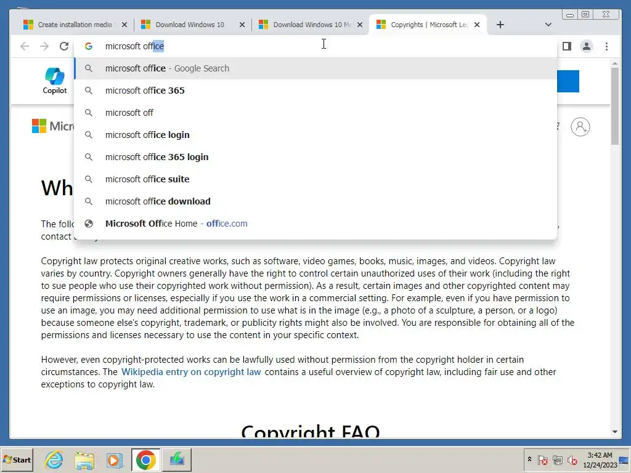Switch to Download Windows 10 tab
This screenshot has width=631, height=473.
192,25
